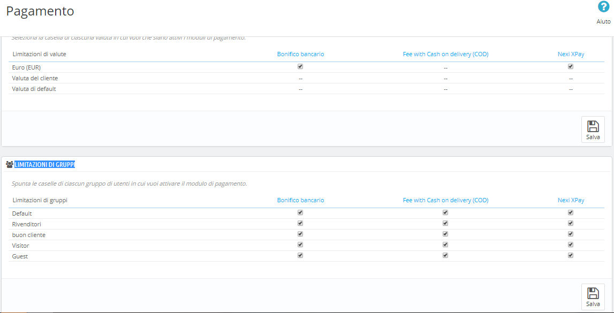Click the Salva button in currency limitations
The height and width of the screenshot is (313, 614).
click(593, 129)
